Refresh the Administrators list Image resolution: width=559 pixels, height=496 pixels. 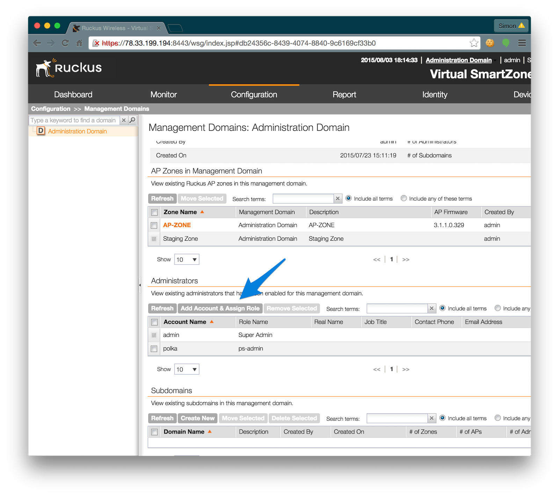[x=162, y=308]
